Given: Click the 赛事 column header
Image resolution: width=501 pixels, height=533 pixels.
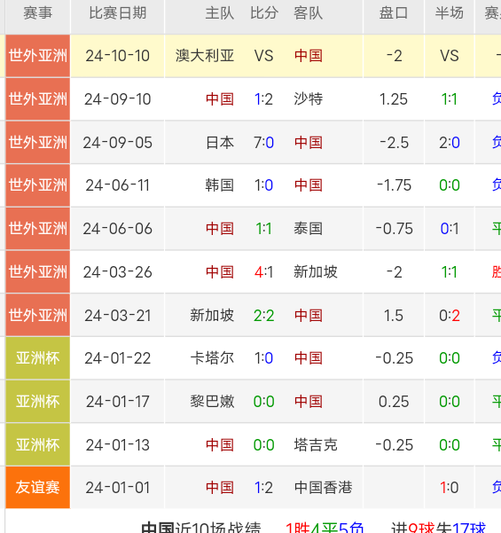Looking at the screenshot, I should (x=38, y=13).
